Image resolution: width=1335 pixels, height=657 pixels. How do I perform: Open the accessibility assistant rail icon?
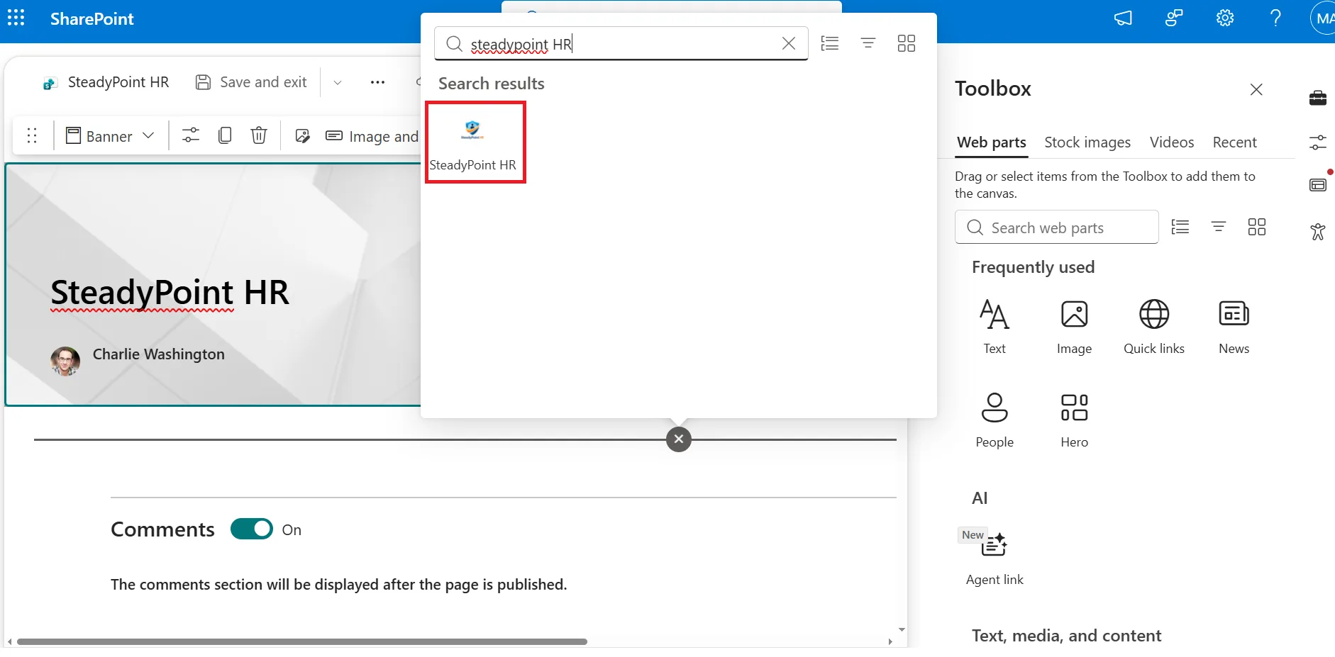coord(1318,231)
